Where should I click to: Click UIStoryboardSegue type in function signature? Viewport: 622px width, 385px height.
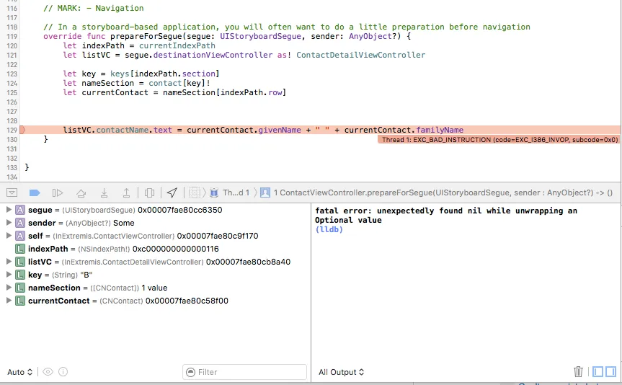click(x=261, y=36)
